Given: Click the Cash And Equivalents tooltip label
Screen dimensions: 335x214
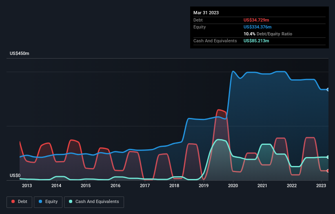Looking at the screenshot, I should point(215,41).
